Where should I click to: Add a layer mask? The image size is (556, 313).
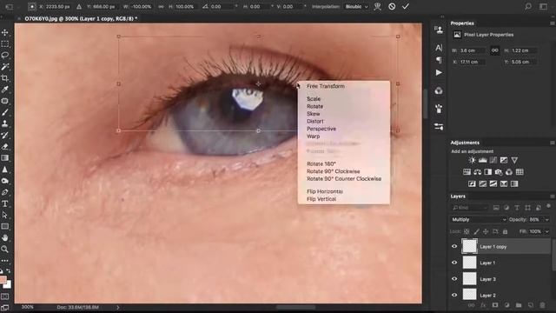pos(495,305)
